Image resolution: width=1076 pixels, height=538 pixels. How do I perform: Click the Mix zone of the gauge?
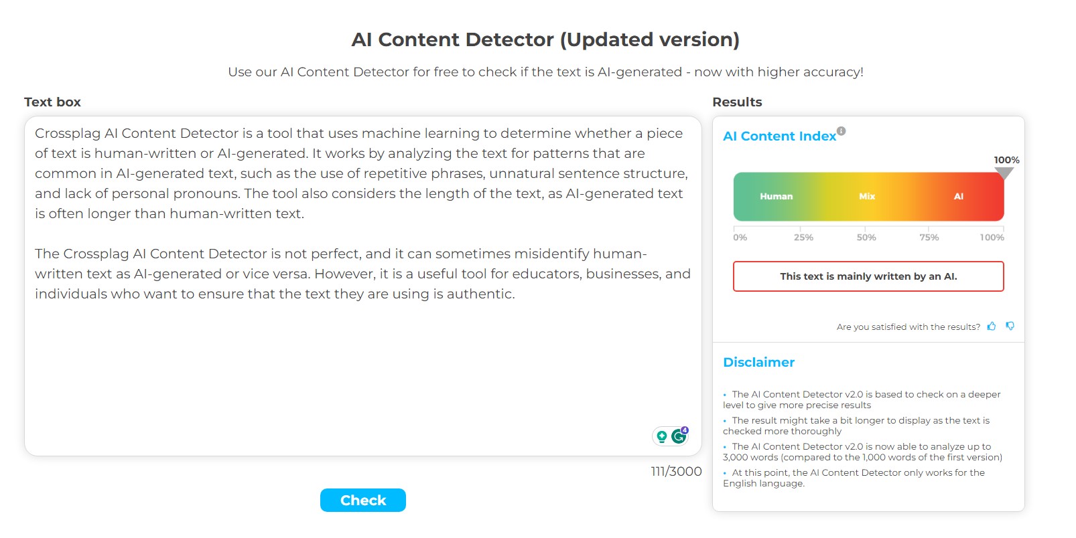[x=867, y=196]
